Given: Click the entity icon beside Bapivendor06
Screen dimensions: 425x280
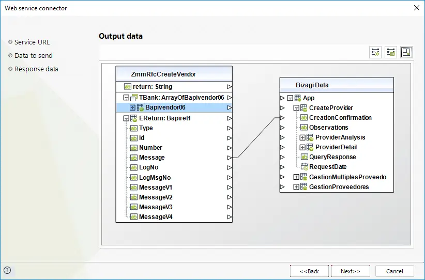Looking at the screenshot, I should (x=140, y=107).
